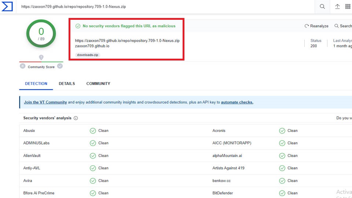Click the ADMINUSLabs vendor name

(36, 143)
